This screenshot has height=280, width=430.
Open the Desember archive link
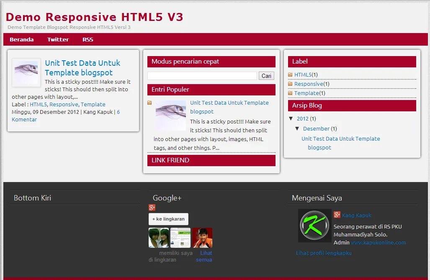coord(316,128)
